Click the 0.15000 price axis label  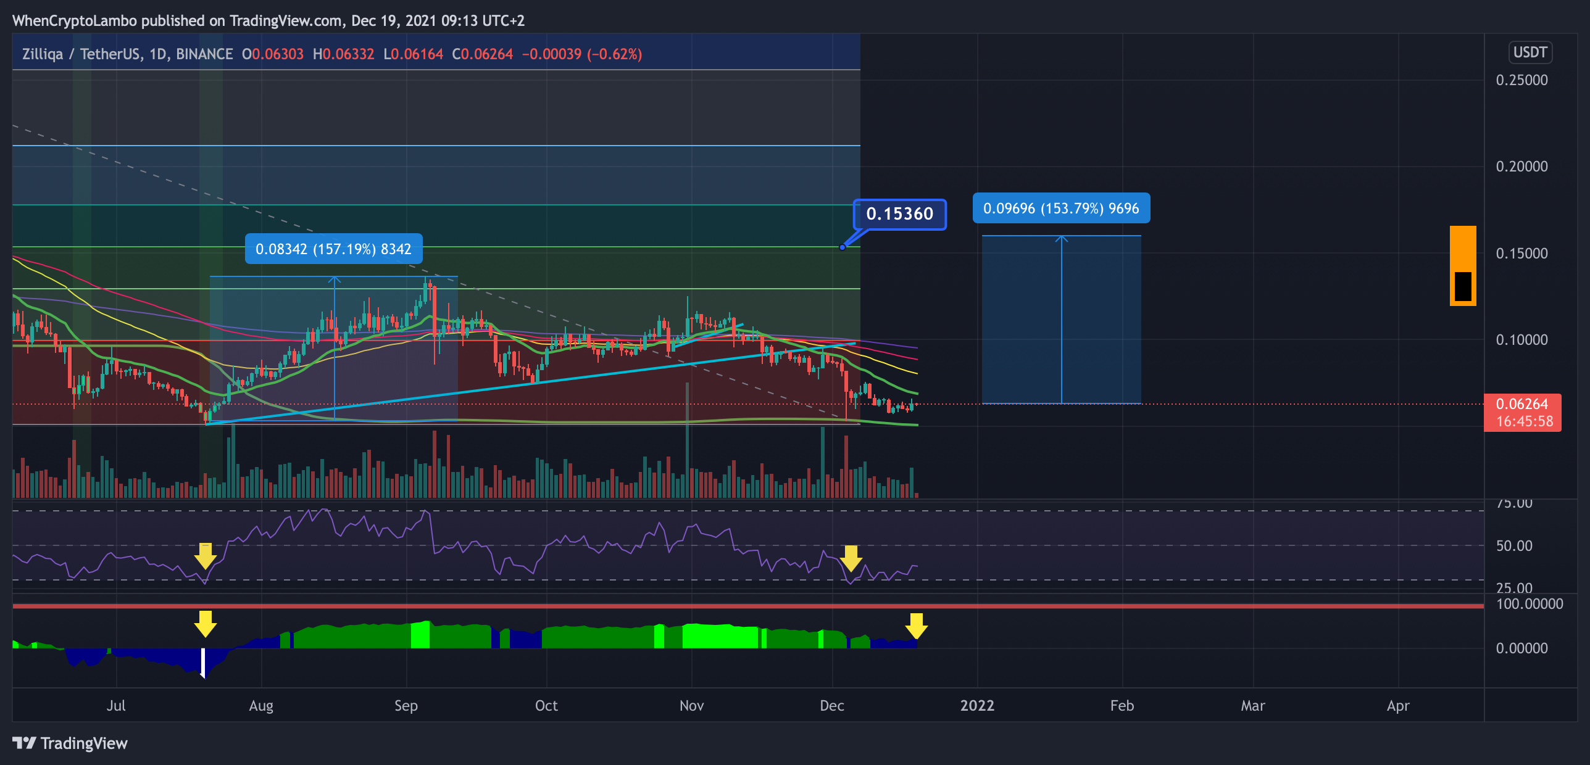tap(1521, 253)
